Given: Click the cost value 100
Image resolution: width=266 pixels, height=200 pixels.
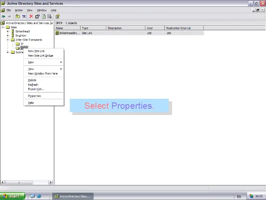Looking at the screenshot, I should 149,33.
